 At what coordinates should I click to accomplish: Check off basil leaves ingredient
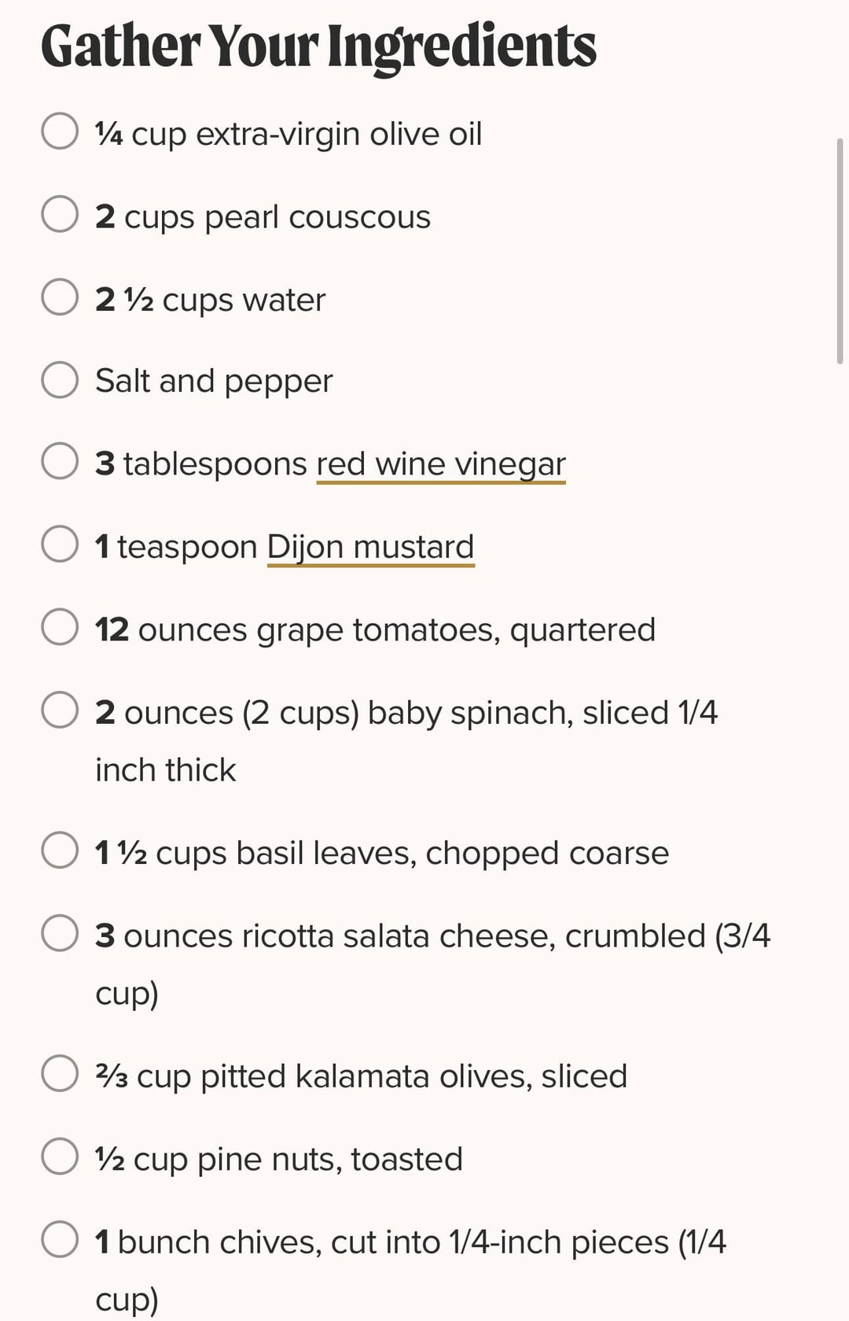60,851
